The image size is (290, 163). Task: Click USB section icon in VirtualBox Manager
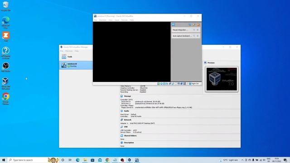122,127
